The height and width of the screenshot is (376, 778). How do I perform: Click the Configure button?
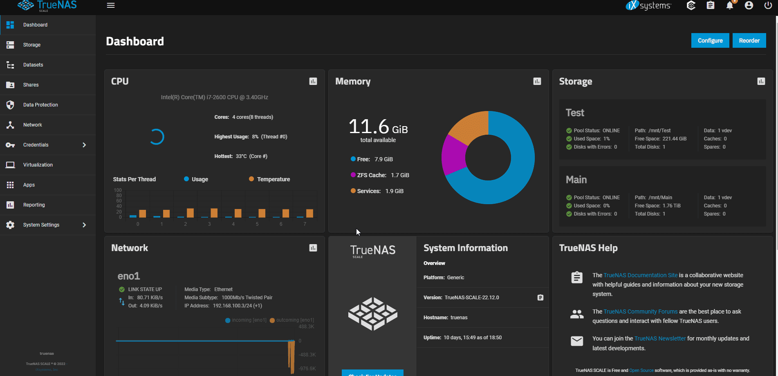coord(710,40)
